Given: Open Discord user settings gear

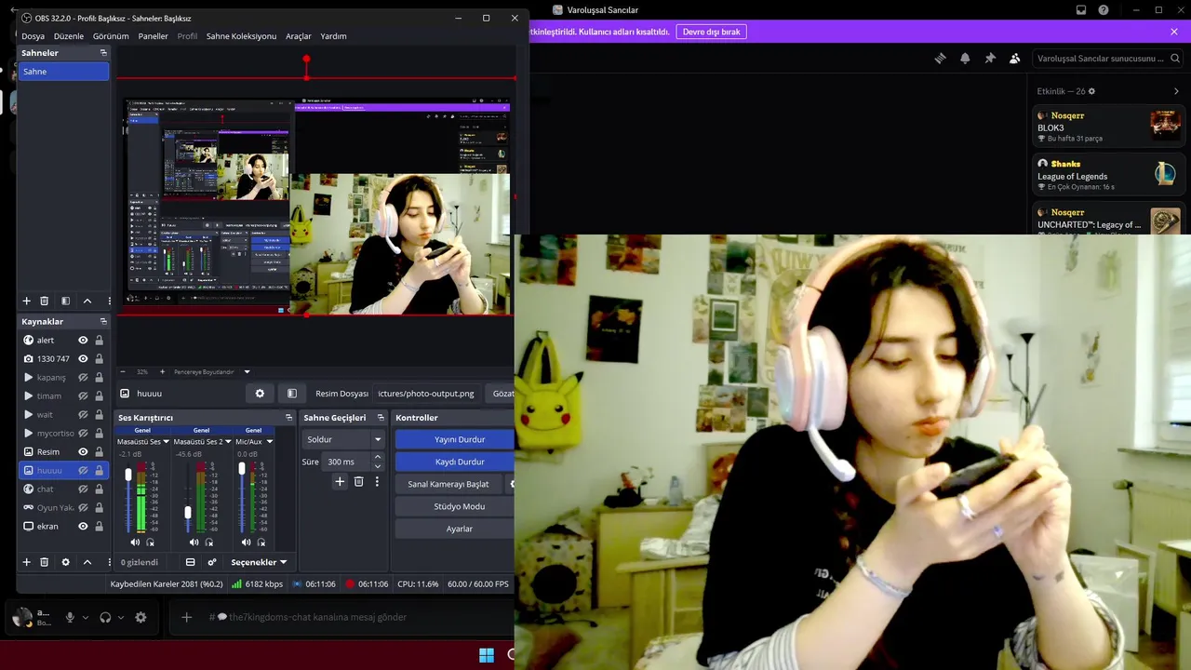Looking at the screenshot, I should click(141, 617).
